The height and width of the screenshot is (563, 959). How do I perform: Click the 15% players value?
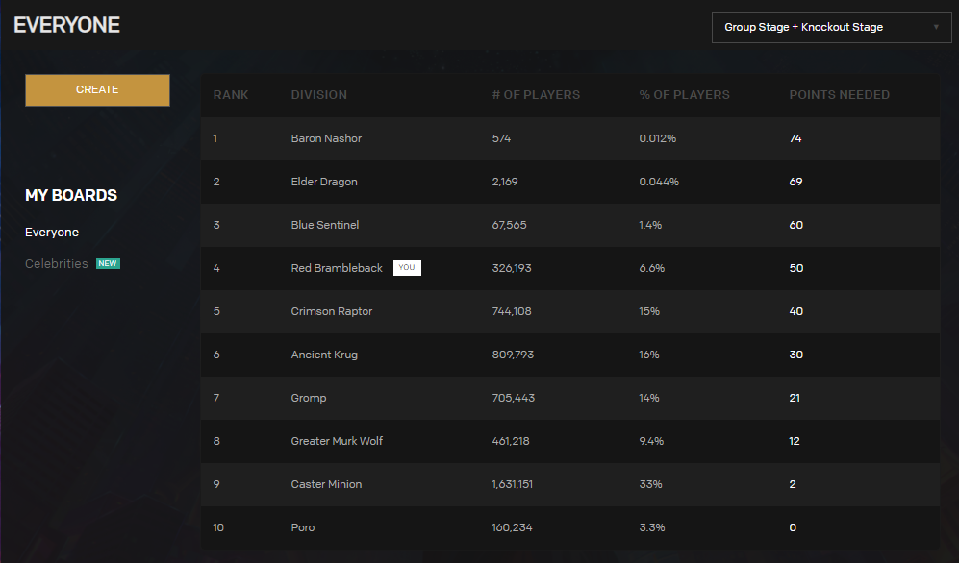click(x=649, y=311)
